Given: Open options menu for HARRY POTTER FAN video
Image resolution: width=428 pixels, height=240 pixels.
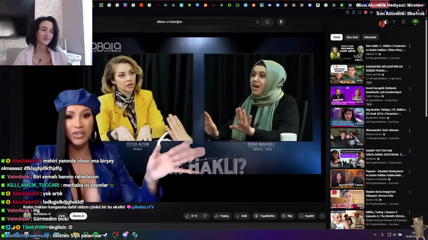Looking at the screenshot, I should 410,151.
